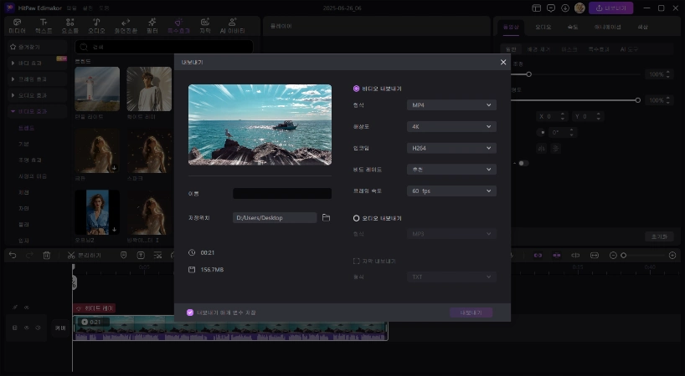Viewport: 685px width, 376px height.
Task: Click the boxed T text icon in timeline toolbar
Action: [x=141, y=256]
